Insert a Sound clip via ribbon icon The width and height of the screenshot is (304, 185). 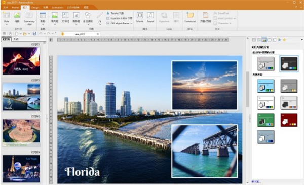[150, 17]
